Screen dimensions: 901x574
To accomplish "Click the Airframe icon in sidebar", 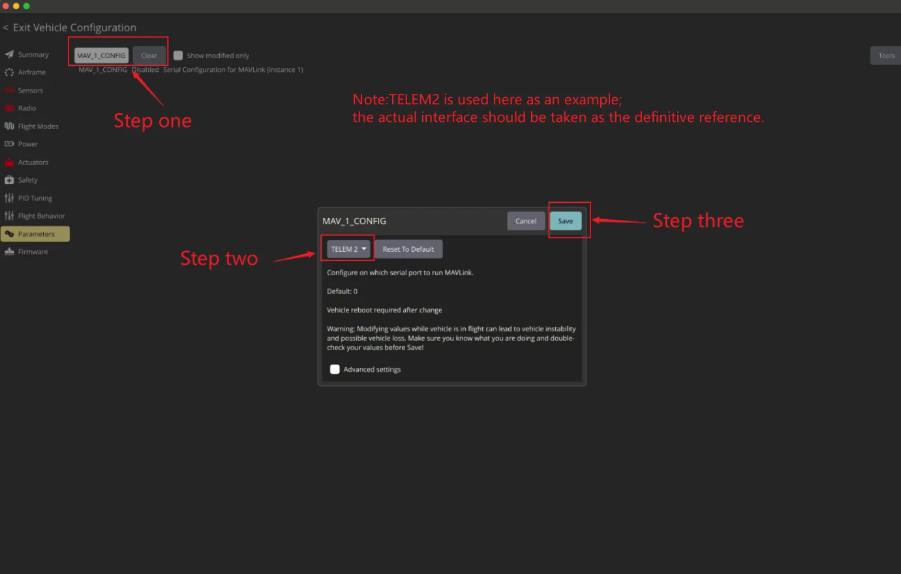I will (9, 72).
